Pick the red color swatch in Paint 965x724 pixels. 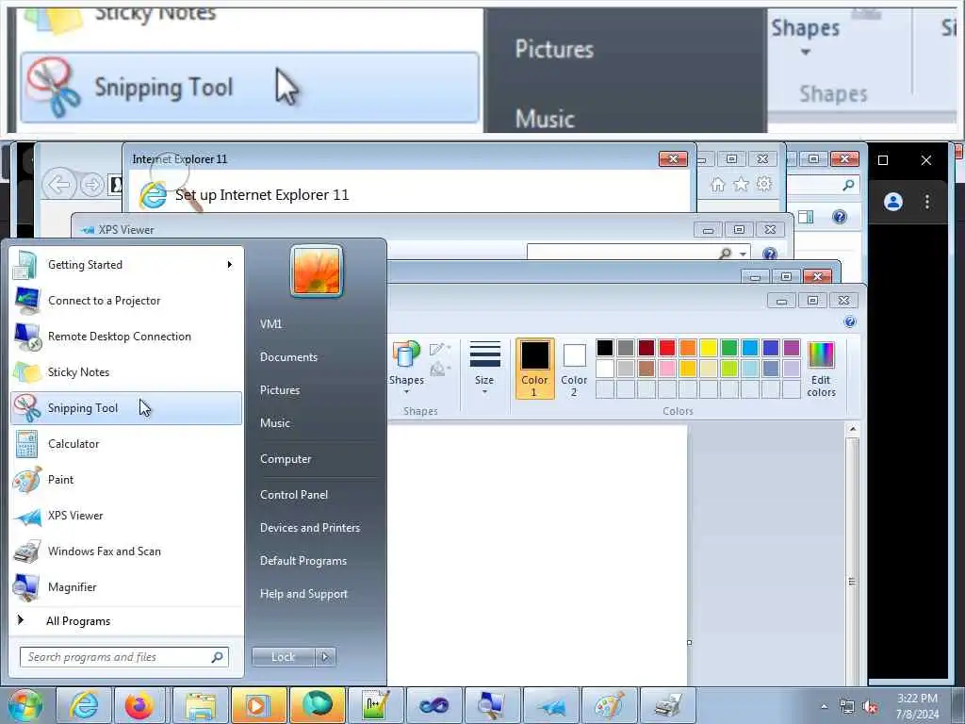[x=667, y=348]
